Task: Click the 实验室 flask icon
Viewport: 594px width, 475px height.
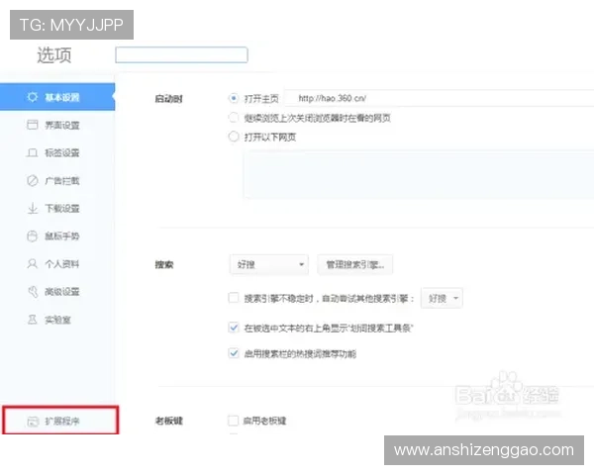Action: pos(33,320)
